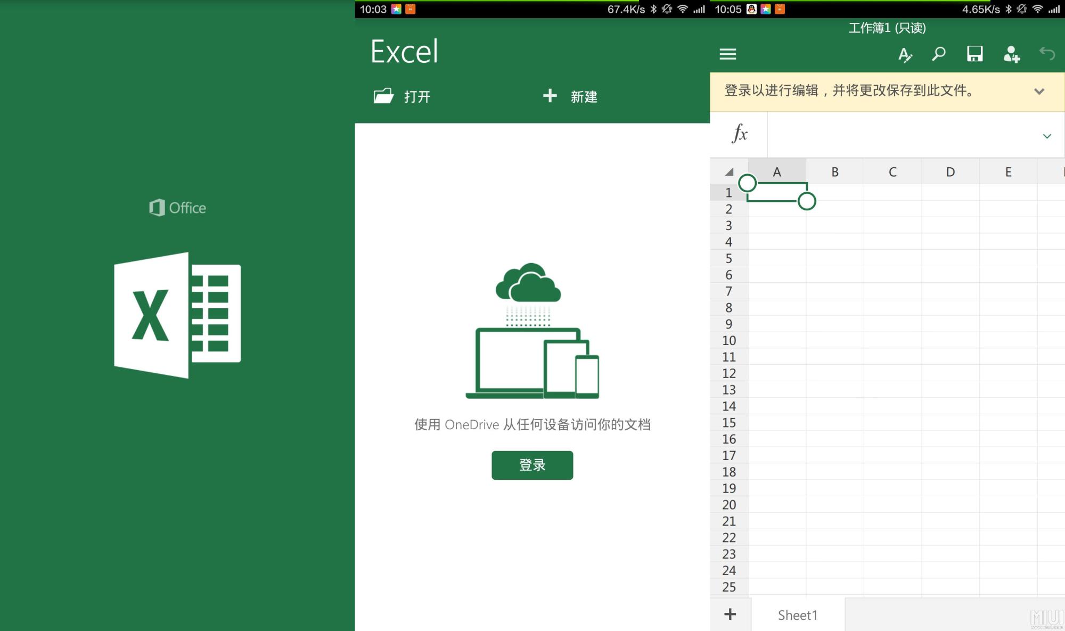Tap 新建 to create new workbook

coord(570,96)
